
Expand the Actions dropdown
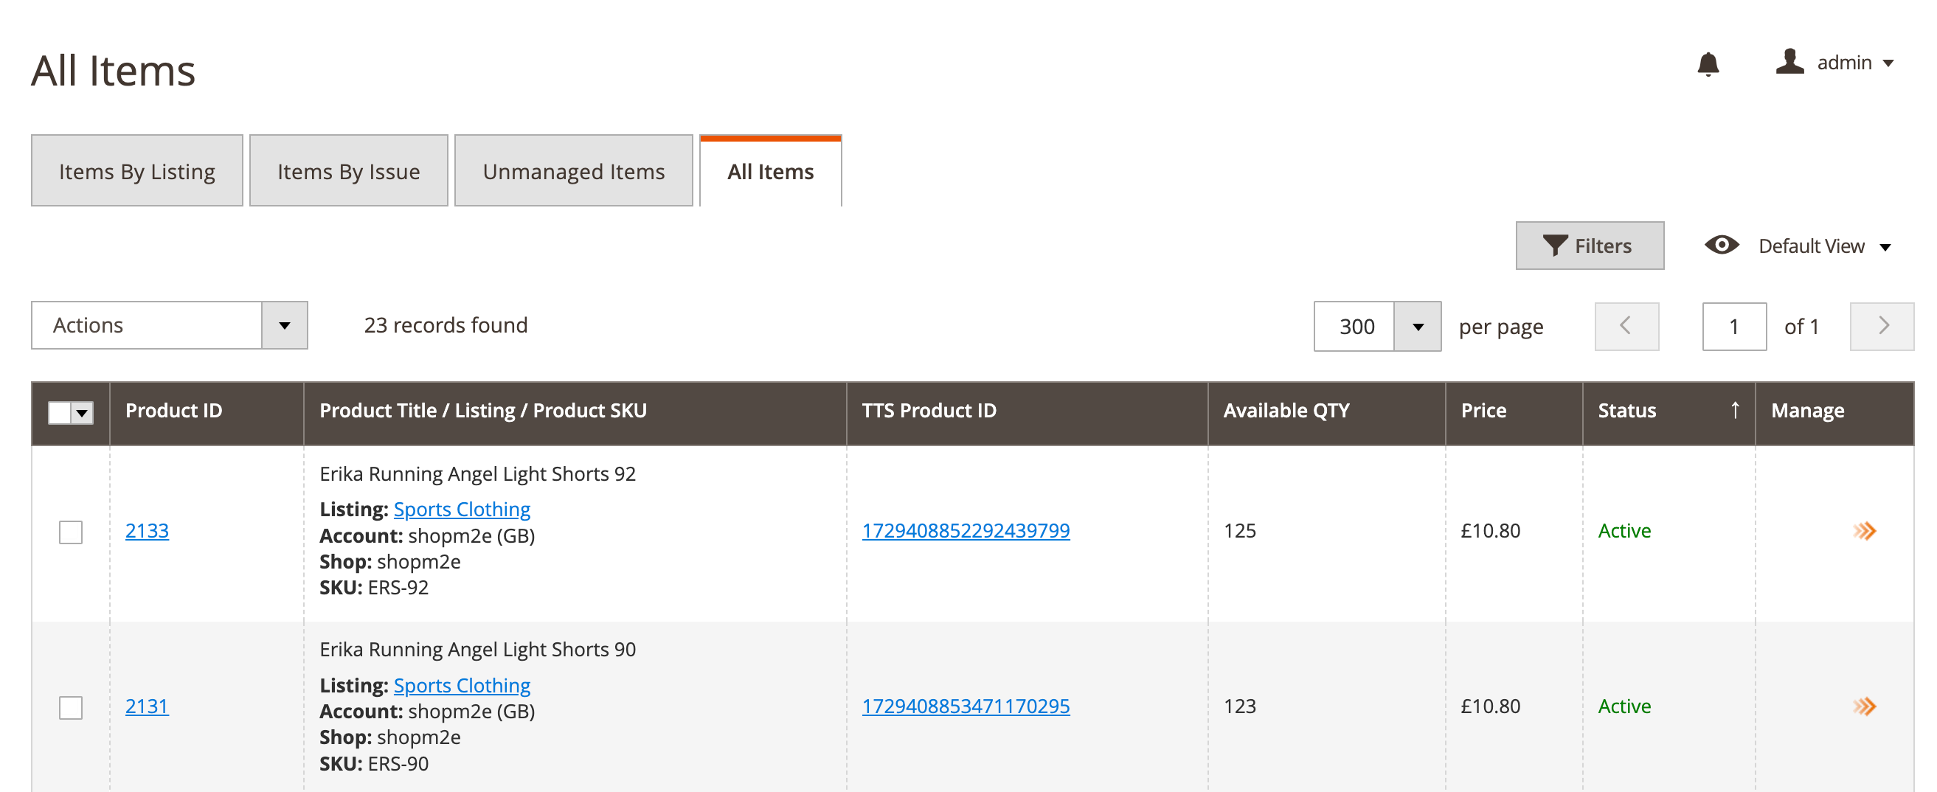tap(284, 325)
